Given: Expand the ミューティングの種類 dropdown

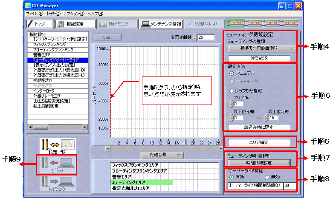Looking at the screenshot, I should pyautogui.click(x=262, y=48).
